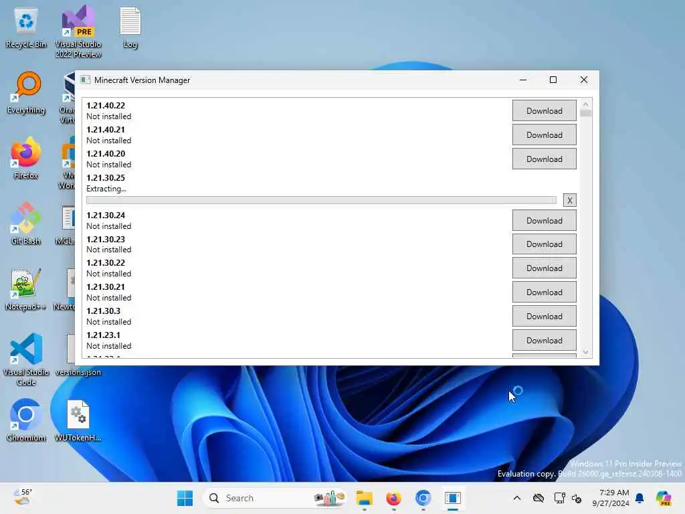Click the scrollbar up arrow in version list
The height and width of the screenshot is (514, 685).
coord(585,104)
